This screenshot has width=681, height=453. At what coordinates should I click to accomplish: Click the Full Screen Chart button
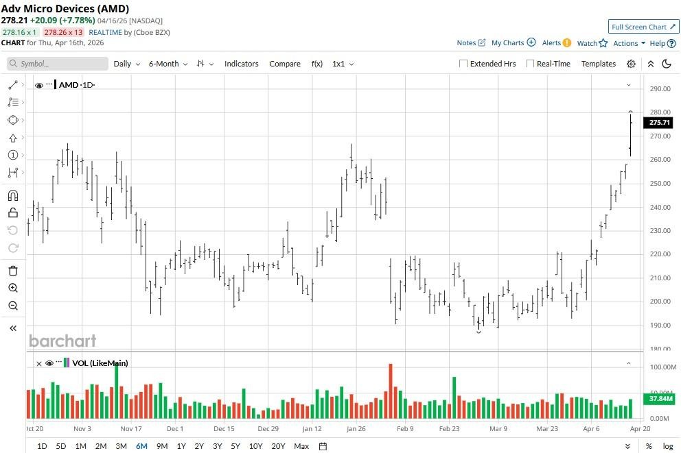pos(643,27)
